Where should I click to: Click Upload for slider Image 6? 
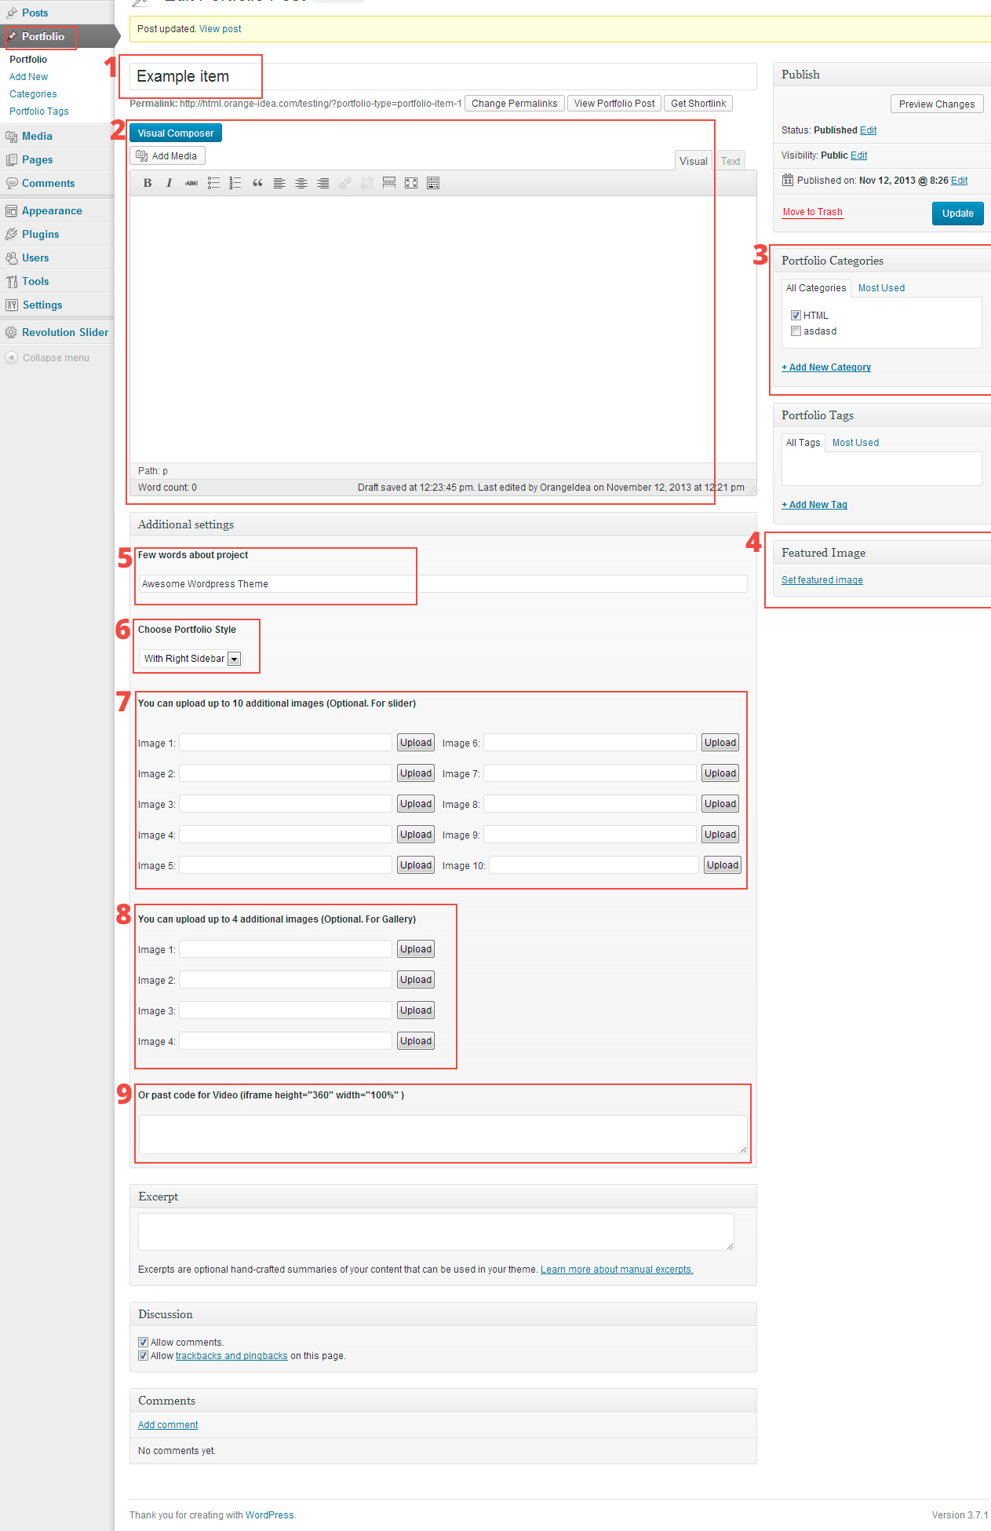point(720,743)
